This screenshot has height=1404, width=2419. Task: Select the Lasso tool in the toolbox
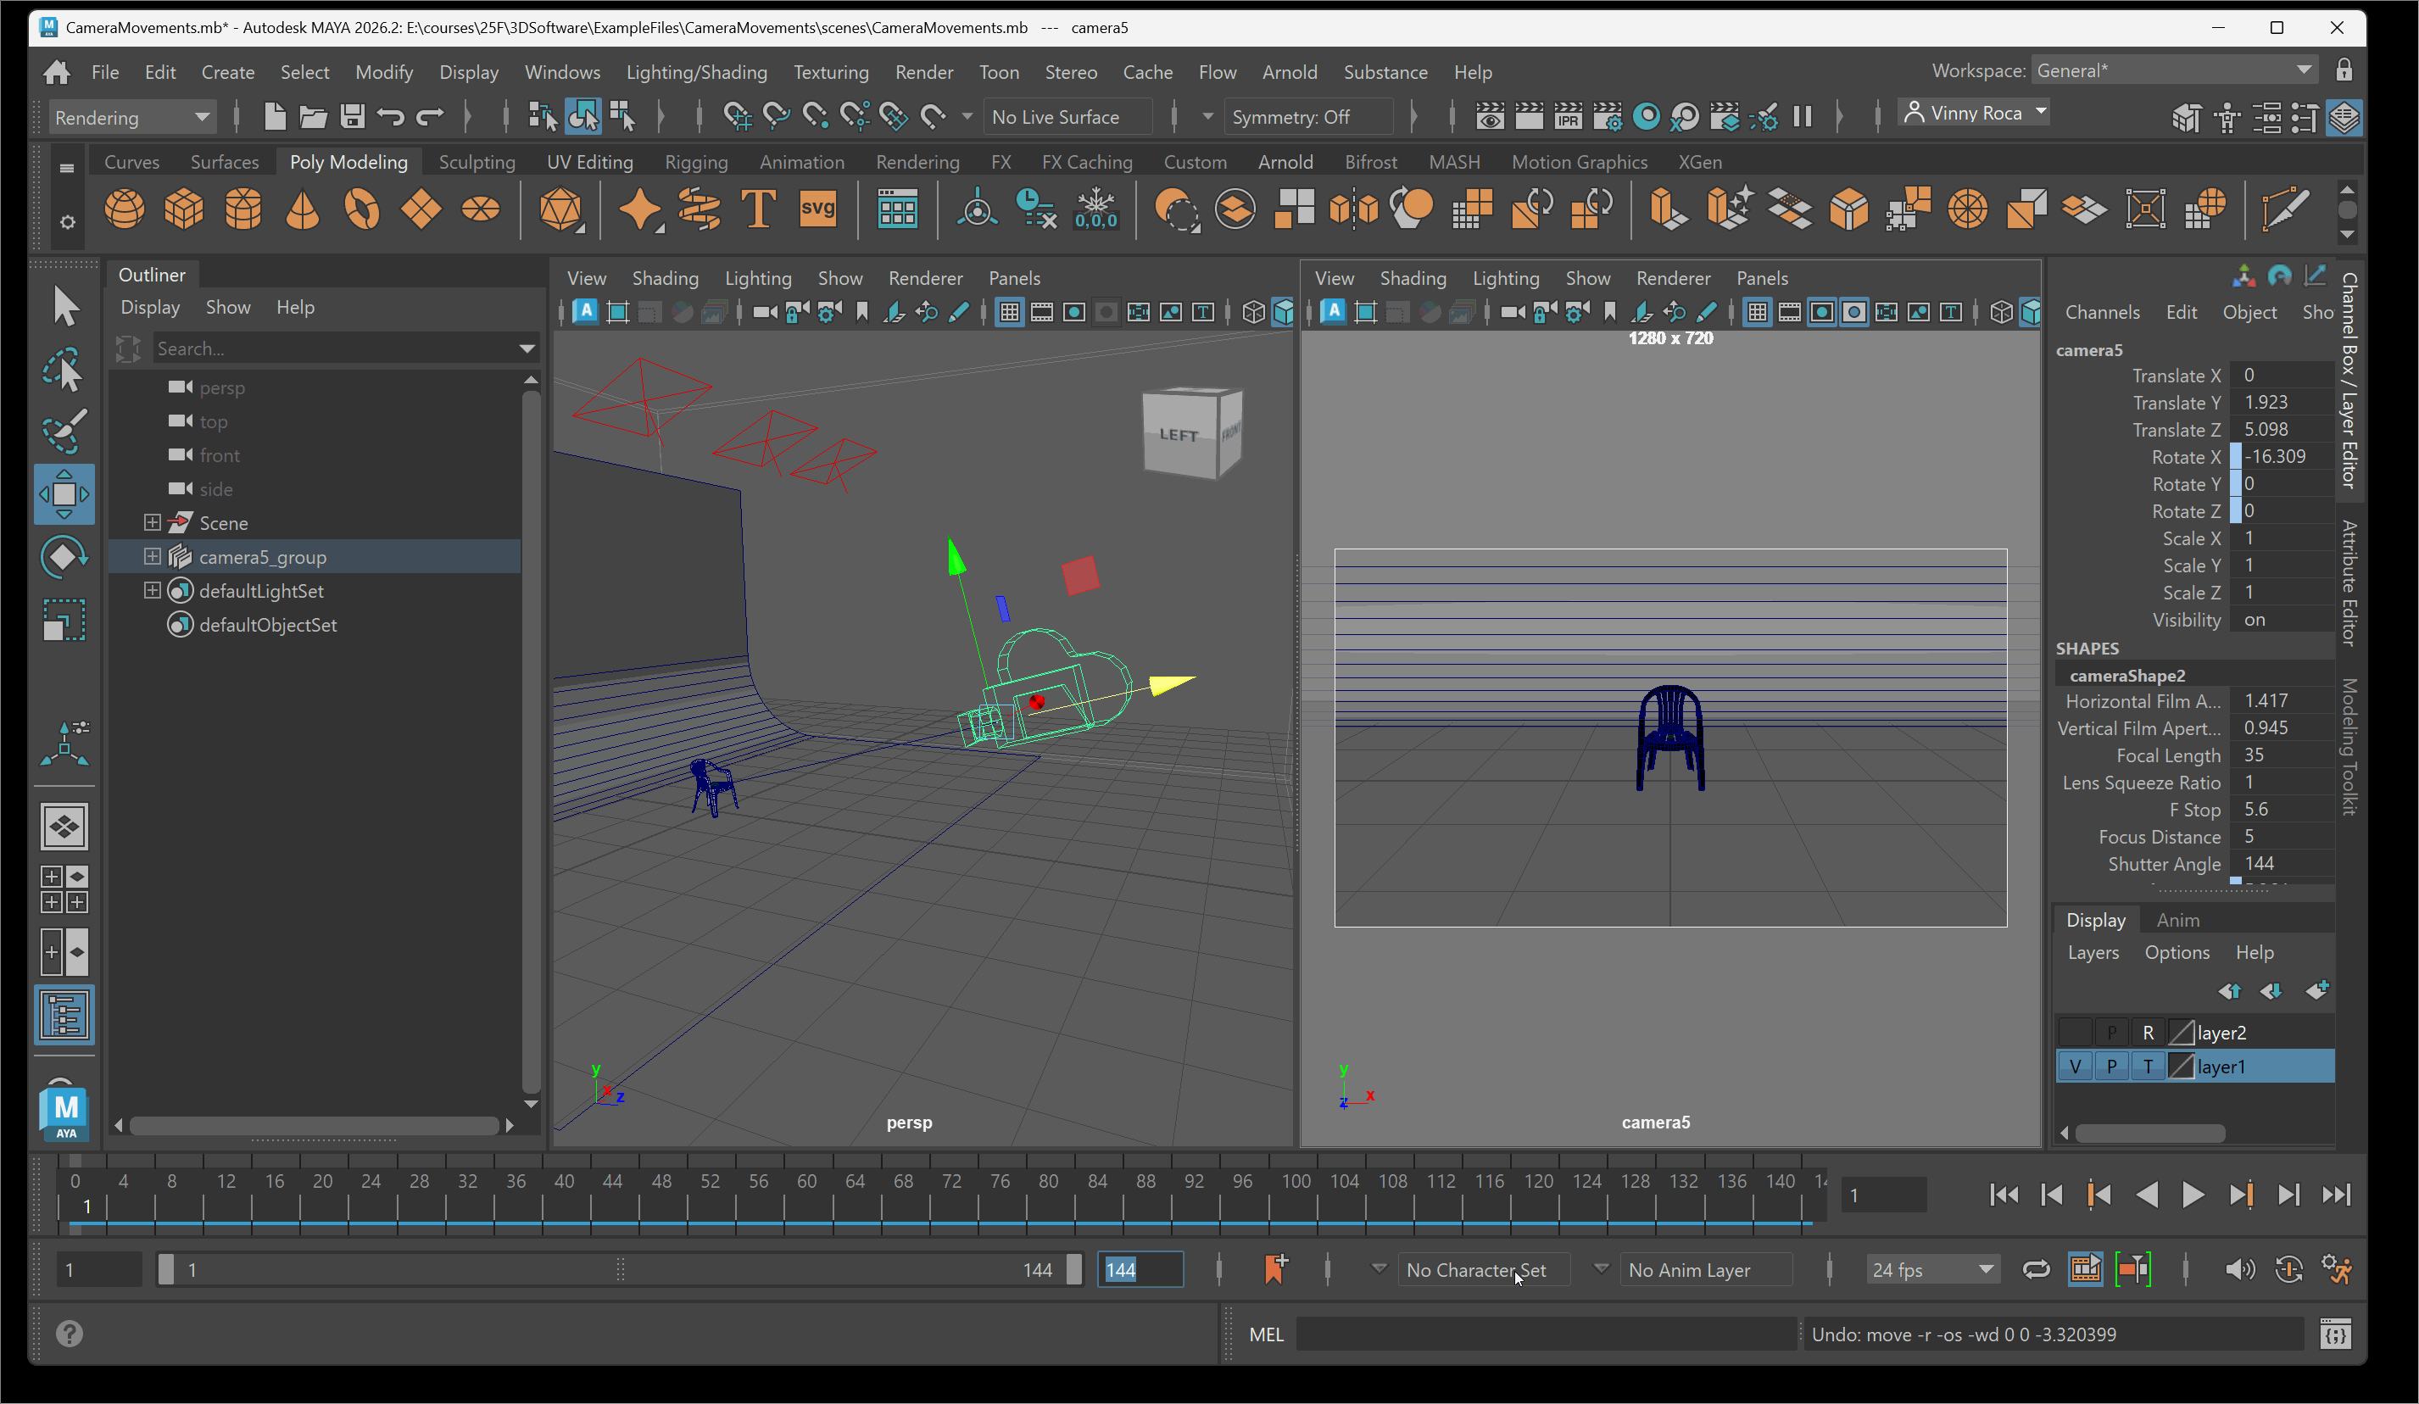pyautogui.click(x=64, y=370)
